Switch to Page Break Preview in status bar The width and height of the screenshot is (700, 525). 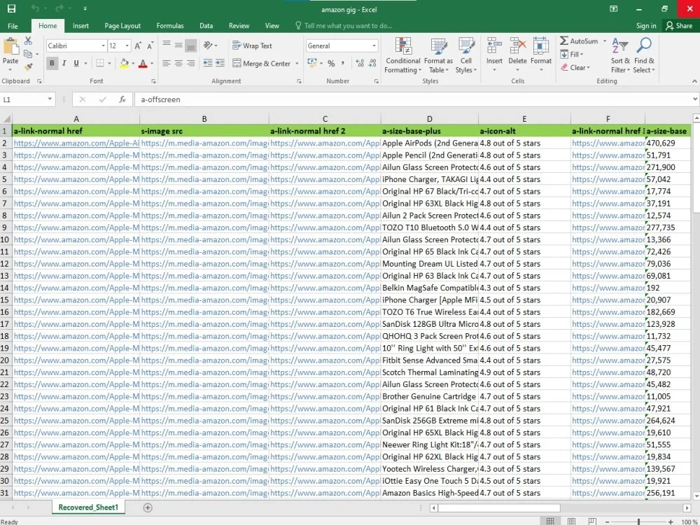[x=592, y=521]
